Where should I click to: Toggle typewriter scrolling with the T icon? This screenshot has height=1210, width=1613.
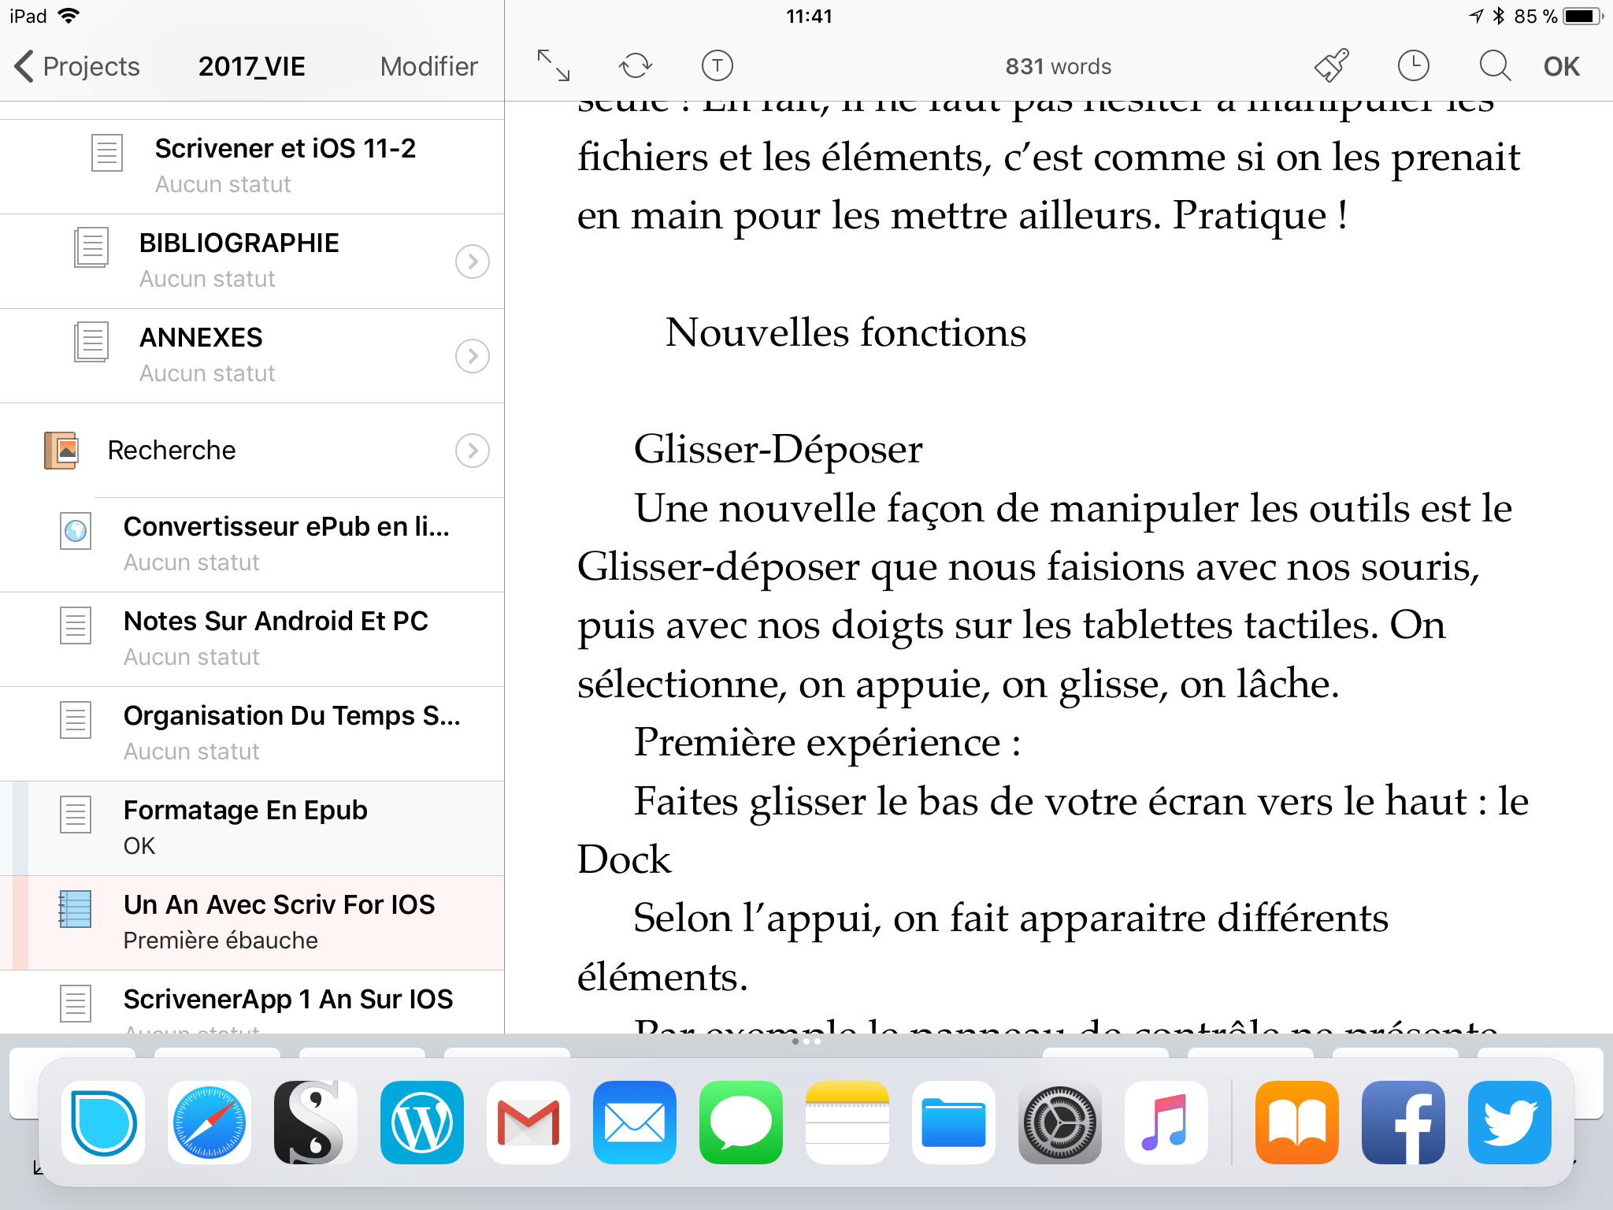(716, 66)
